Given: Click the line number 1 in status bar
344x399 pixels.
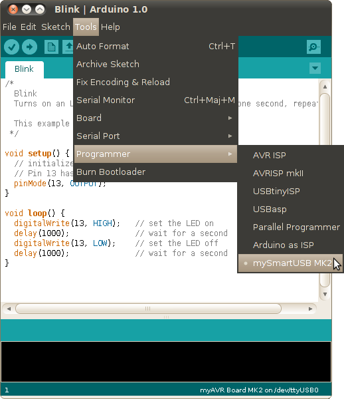Looking at the screenshot, I should (x=7, y=390).
